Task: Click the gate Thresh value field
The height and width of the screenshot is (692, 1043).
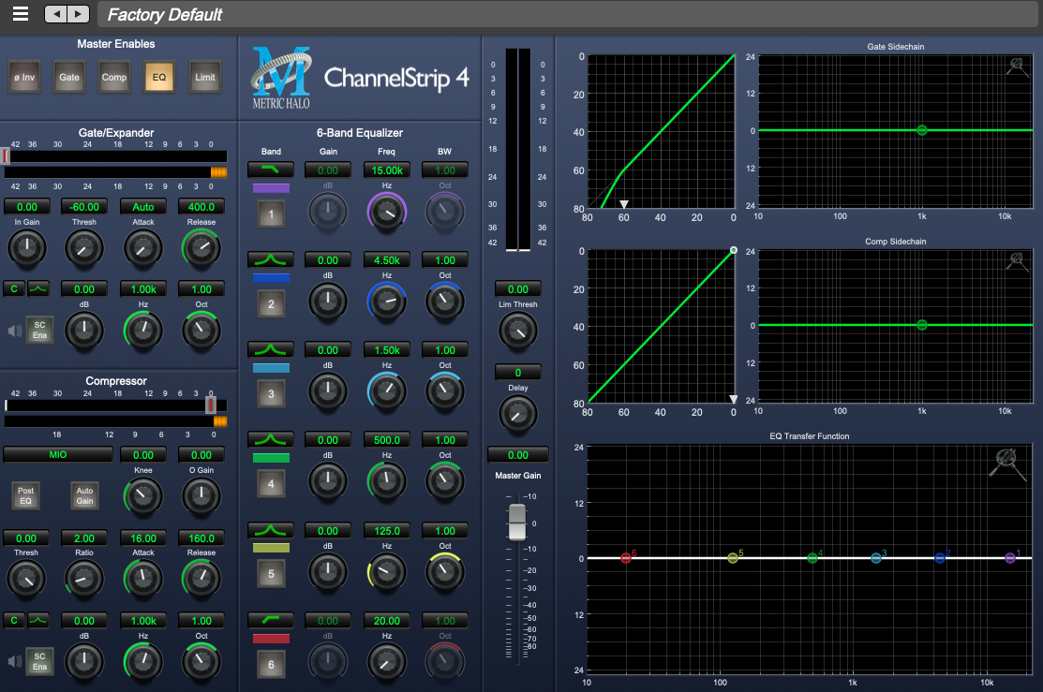Action: pos(84,207)
